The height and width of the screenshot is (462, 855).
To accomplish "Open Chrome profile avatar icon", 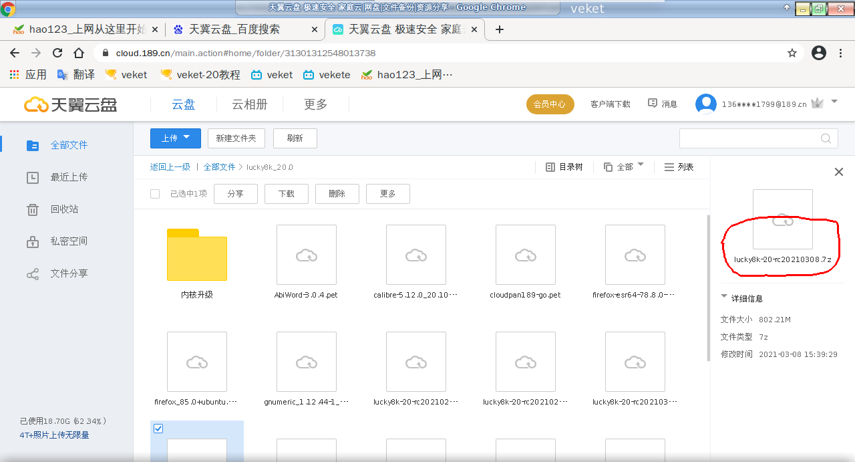I will [x=819, y=53].
